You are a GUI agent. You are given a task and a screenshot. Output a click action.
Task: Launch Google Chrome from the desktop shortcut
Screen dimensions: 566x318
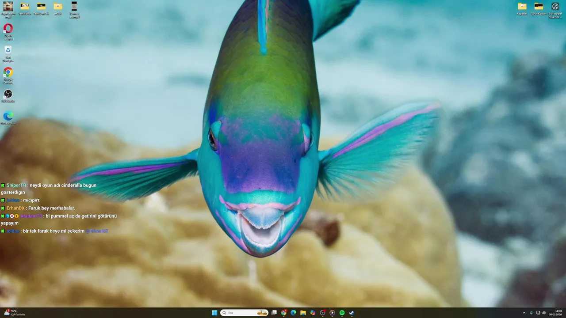point(8,75)
